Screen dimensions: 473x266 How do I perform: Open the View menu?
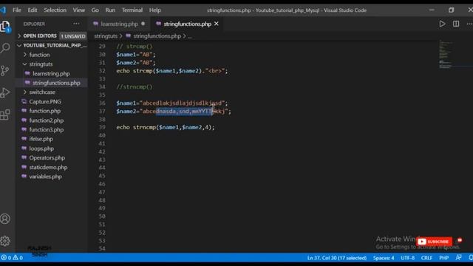[79, 10]
